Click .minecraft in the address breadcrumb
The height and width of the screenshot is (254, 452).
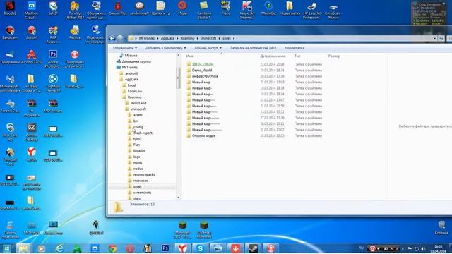coord(208,38)
